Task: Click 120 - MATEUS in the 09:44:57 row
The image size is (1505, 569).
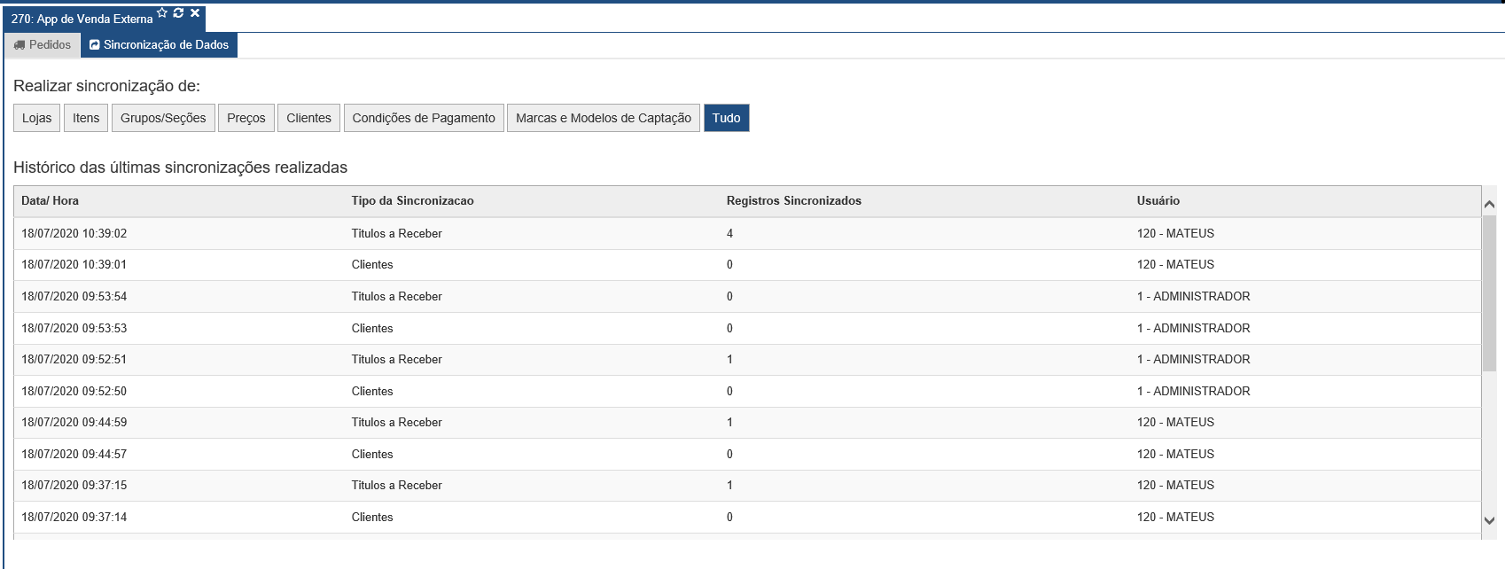Action: coord(1175,455)
